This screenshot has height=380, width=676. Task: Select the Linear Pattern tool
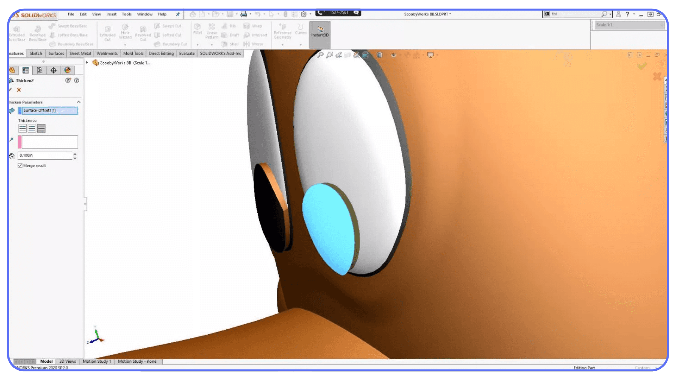coord(212,31)
